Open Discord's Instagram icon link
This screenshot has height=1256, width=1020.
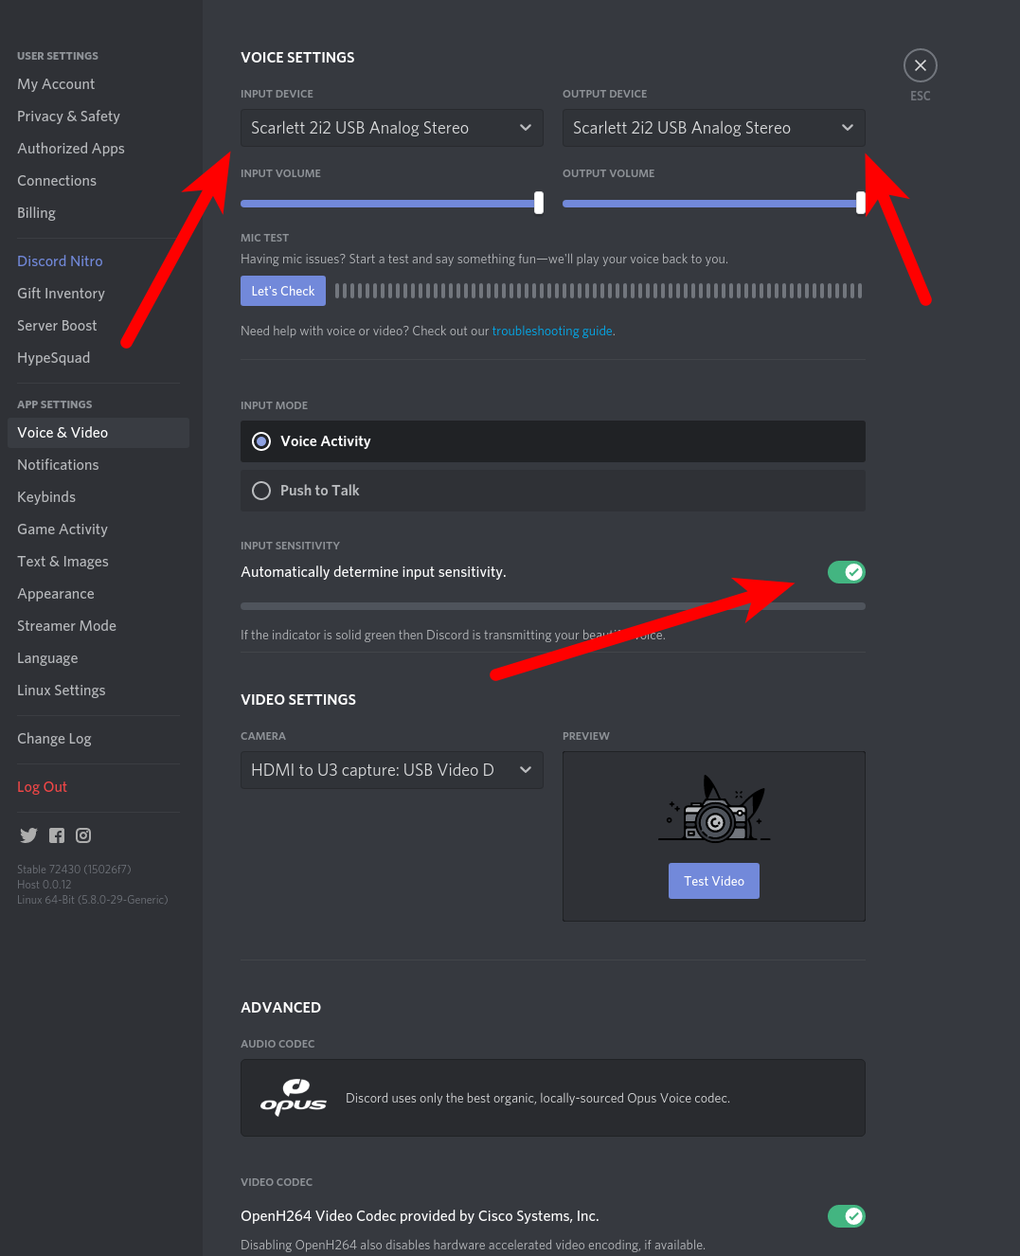click(x=83, y=835)
